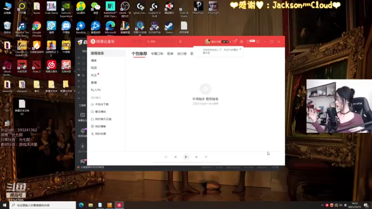Click the Windows Start button
372x209 pixels.
click(5, 205)
